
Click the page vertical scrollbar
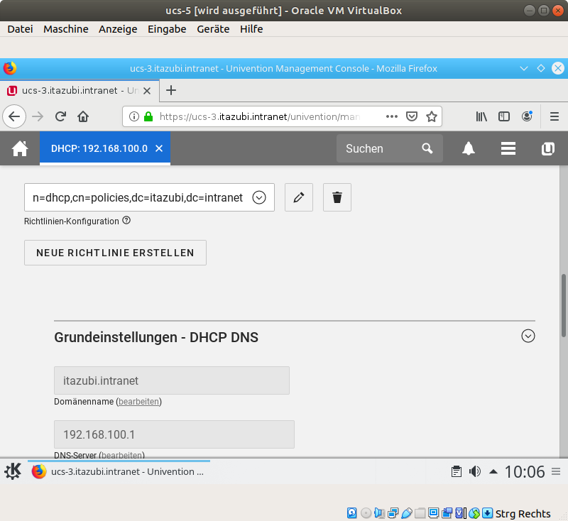pos(563,306)
